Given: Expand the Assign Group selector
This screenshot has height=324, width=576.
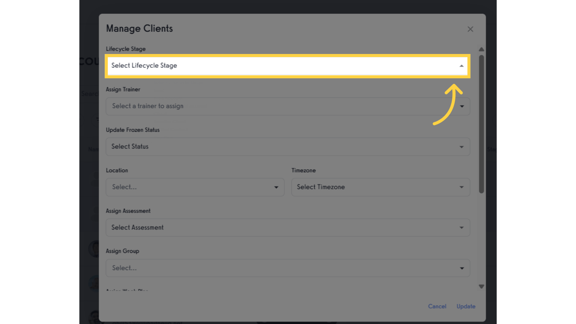Looking at the screenshot, I should click(x=288, y=268).
